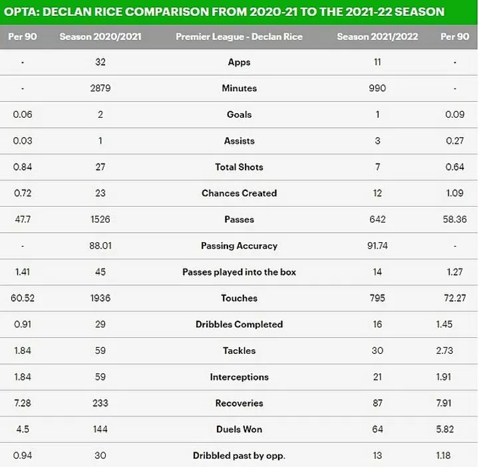
Task: Click the Duels Won row label
Action: pos(239,430)
